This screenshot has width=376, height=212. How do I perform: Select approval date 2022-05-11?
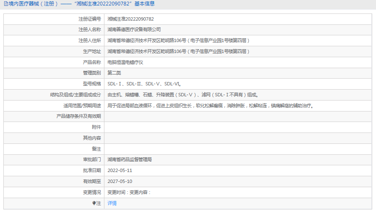120,170
